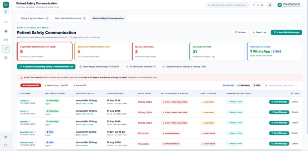This screenshot has width=308, height=151.
Task: Click the Export Log button
Action: [x=259, y=32]
